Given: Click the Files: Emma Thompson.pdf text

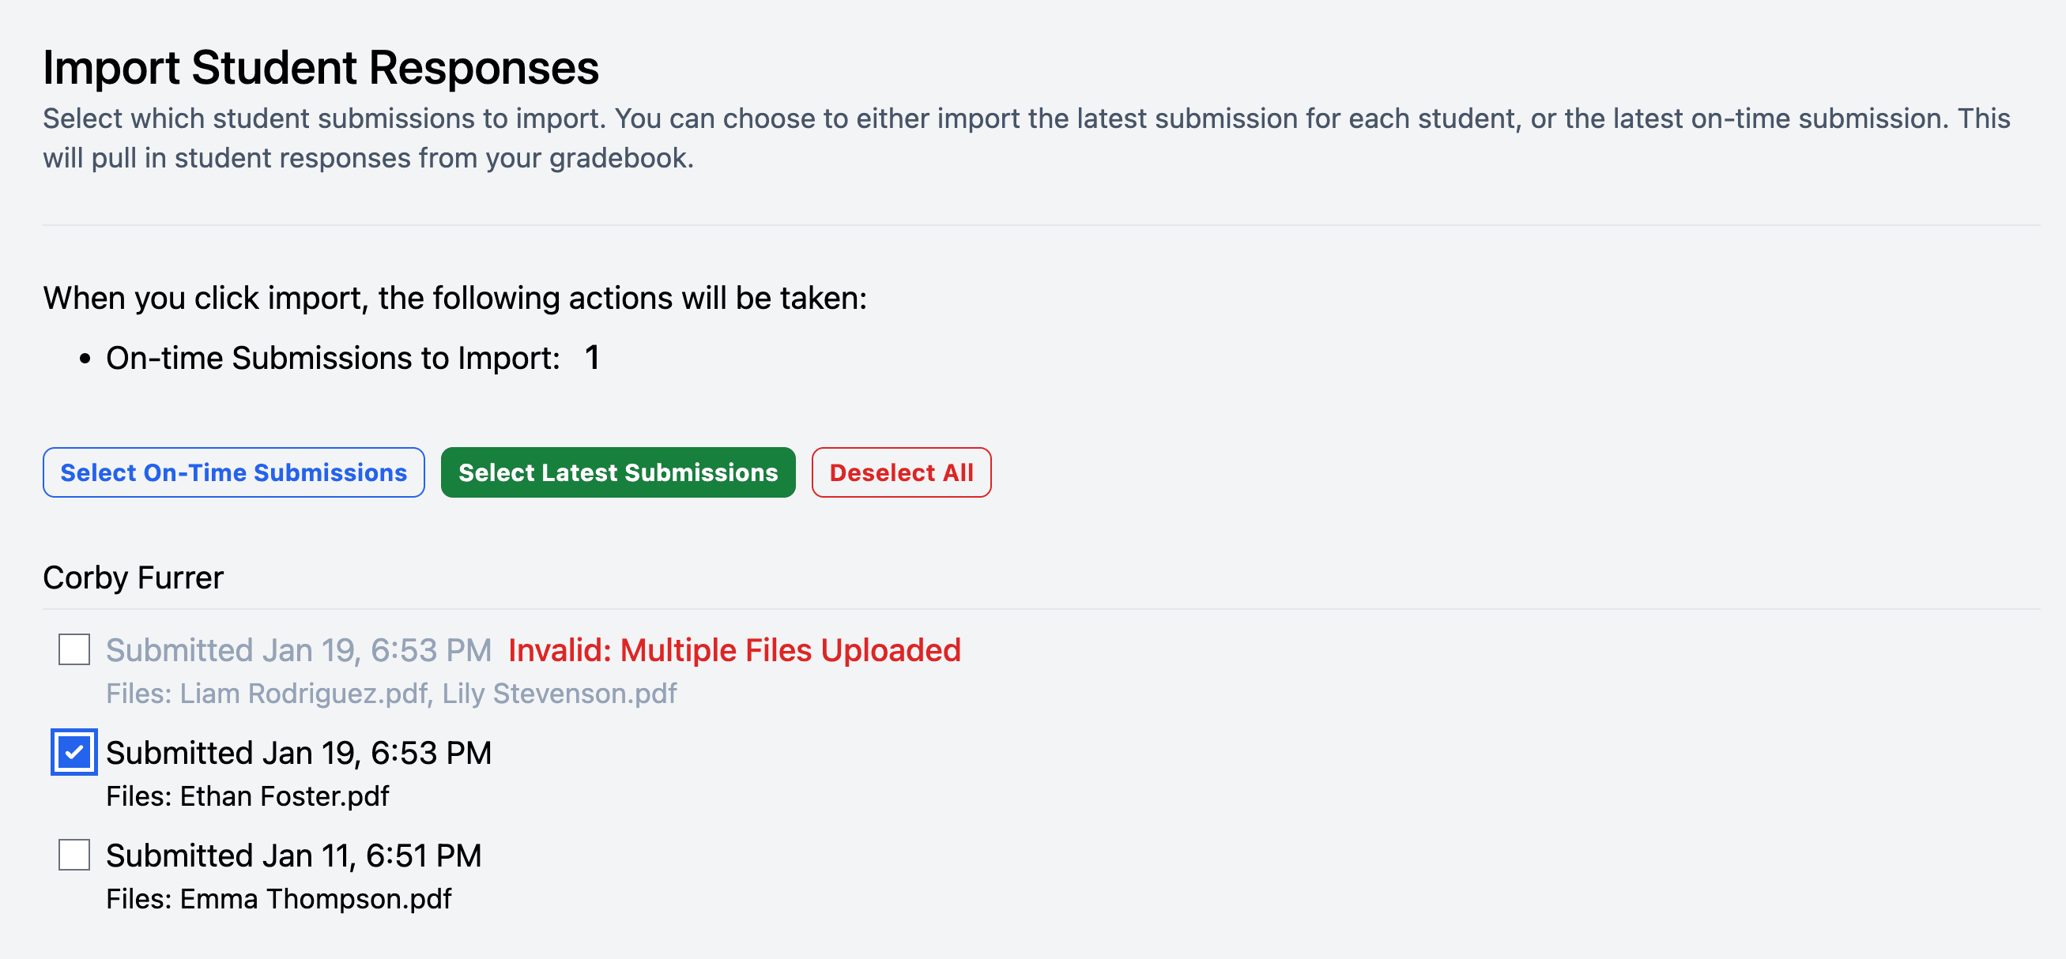Looking at the screenshot, I should point(278,899).
